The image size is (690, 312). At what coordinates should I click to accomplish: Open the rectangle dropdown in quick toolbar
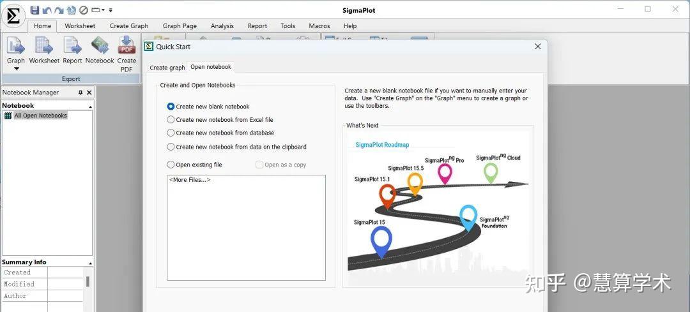pos(98,10)
